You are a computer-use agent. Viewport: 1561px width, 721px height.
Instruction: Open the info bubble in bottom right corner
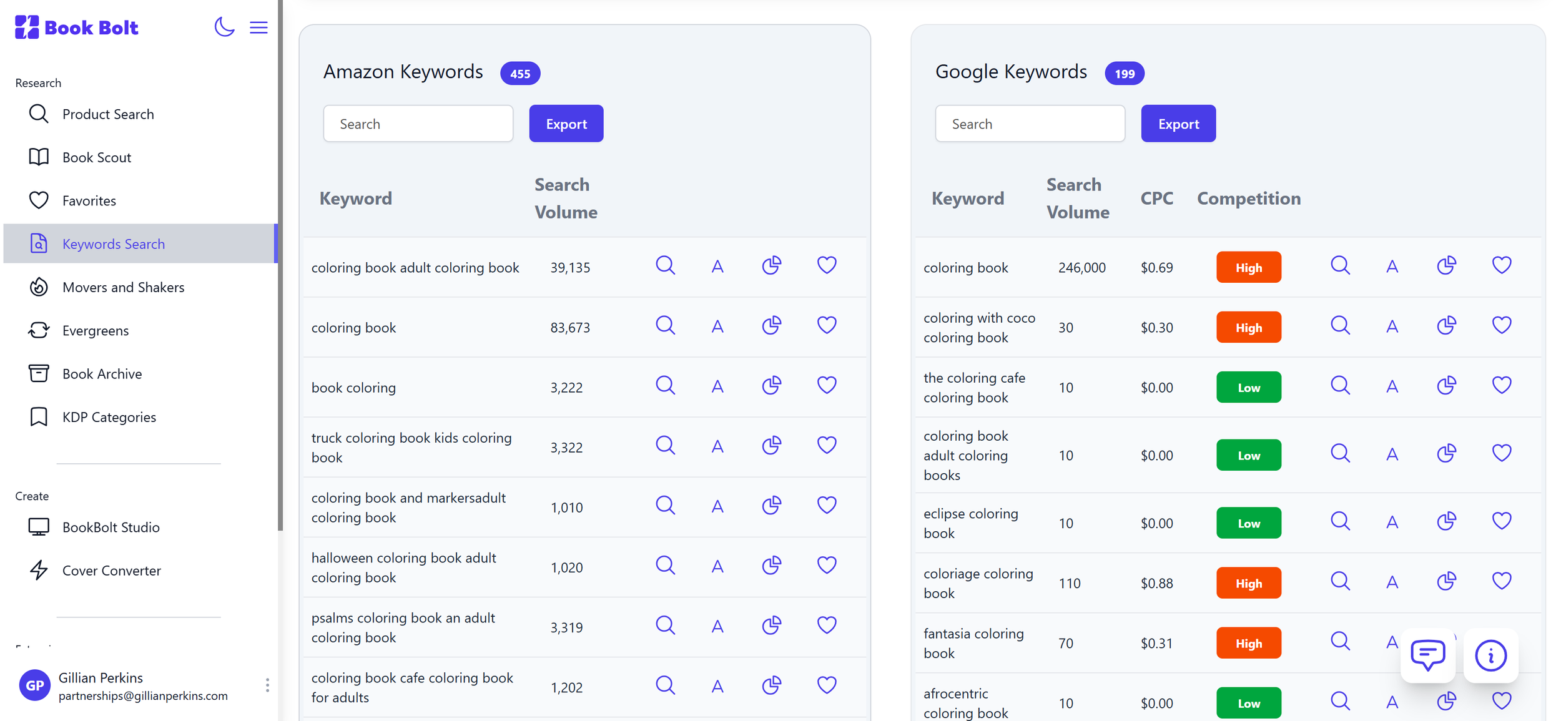coord(1491,656)
